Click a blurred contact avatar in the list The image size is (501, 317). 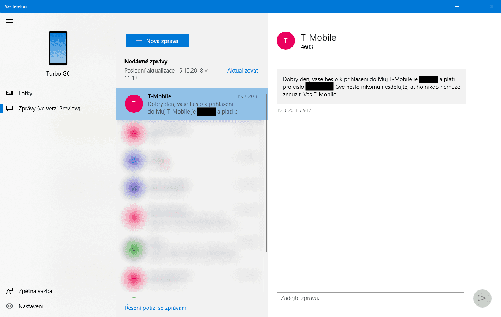pos(134,133)
